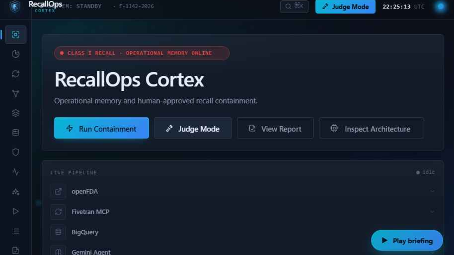Open the branching graph sidebar icon

15,93
